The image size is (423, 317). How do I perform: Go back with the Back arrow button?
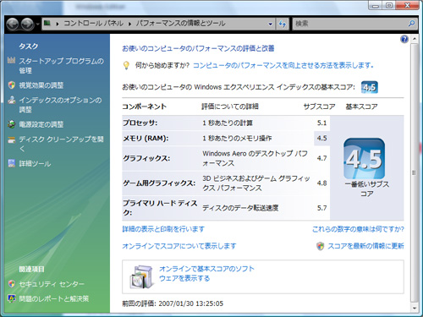(x=13, y=24)
